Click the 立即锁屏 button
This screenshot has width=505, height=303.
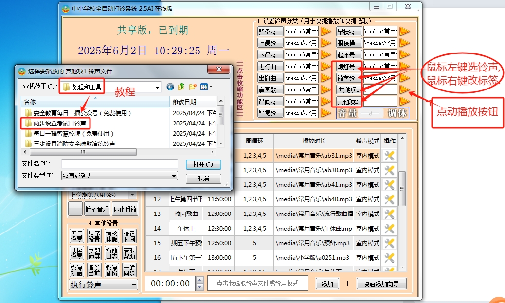coord(94,253)
